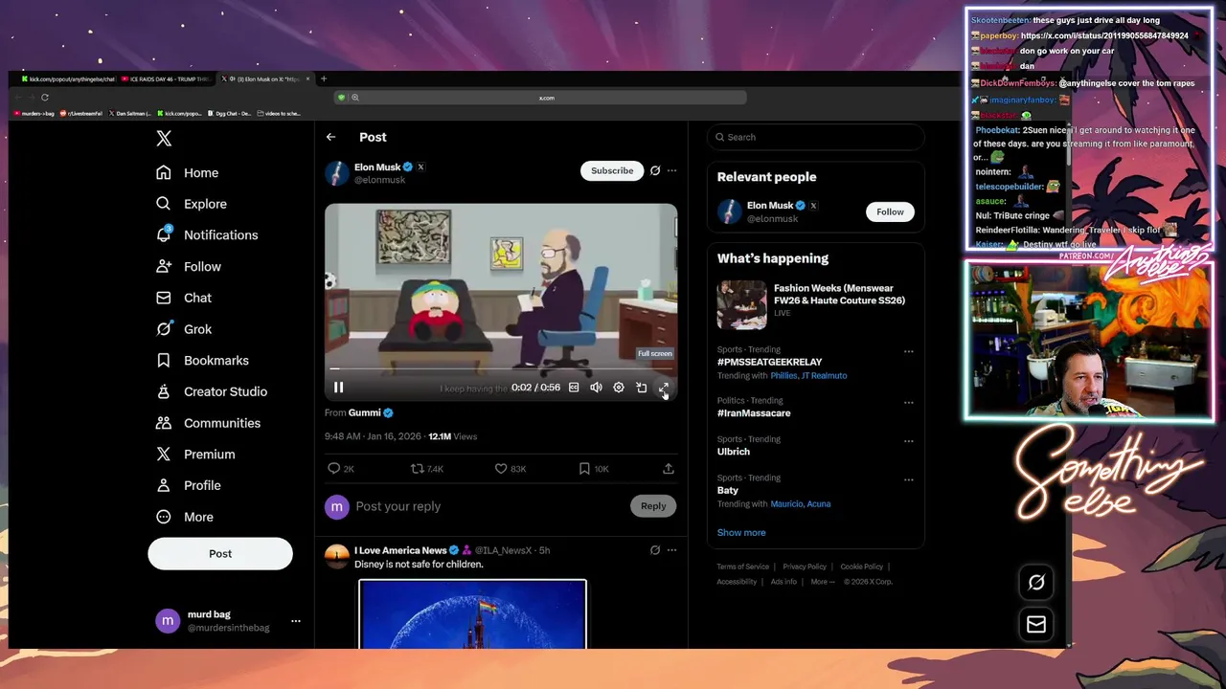Enable picture-in-picture for the video
The image size is (1226, 689).
click(642, 388)
